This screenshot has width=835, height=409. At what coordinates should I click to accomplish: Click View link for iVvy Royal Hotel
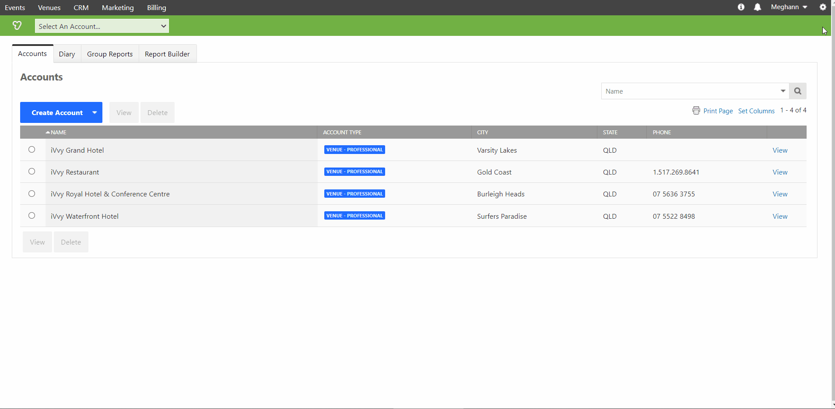780,194
